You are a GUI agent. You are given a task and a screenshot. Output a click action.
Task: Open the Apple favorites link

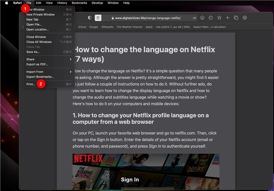149,27
